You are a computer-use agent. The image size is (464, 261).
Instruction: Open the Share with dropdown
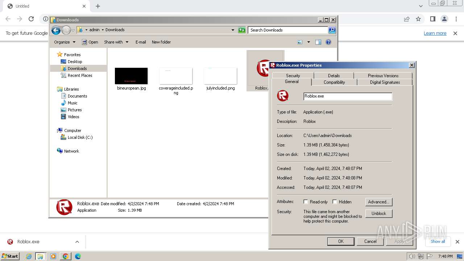coord(116,42)
